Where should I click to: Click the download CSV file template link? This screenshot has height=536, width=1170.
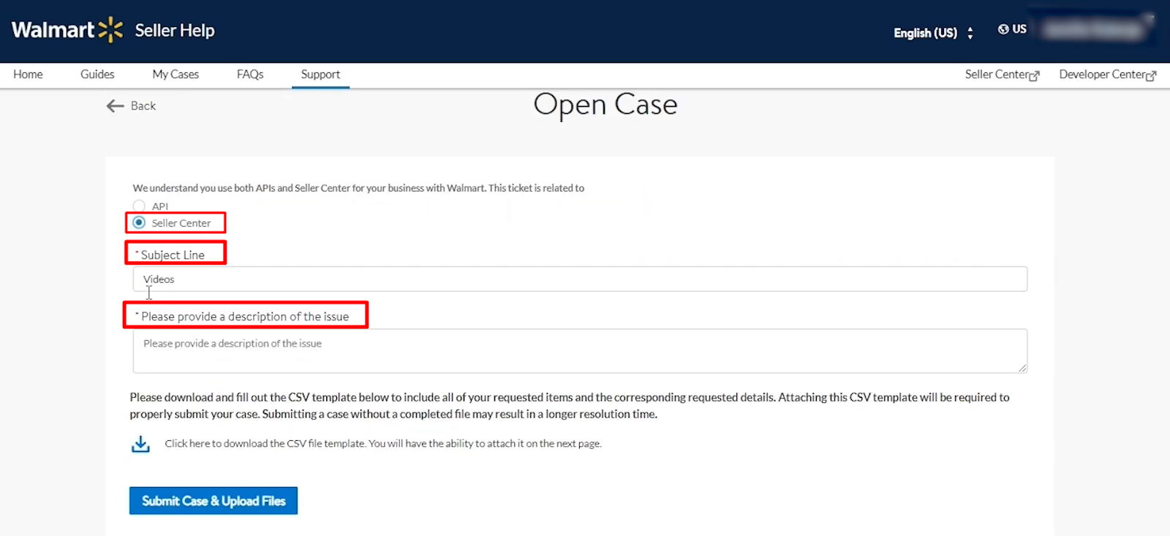(383, 444)
